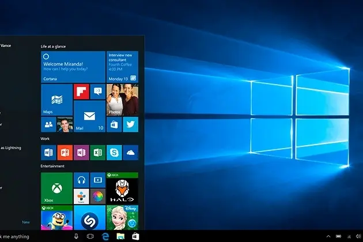
Task: Click the volume speaker tray icon
Action: click(x=358, y=236)
